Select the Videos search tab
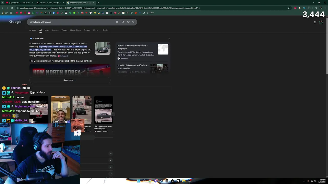Screen dimensions: 328x184 coord(64,30)
